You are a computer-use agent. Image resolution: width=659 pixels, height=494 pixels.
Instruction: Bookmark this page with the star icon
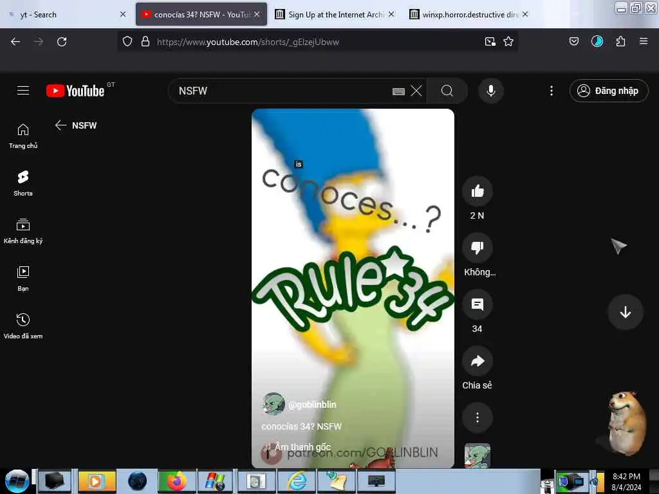click(x=508, y=42)
